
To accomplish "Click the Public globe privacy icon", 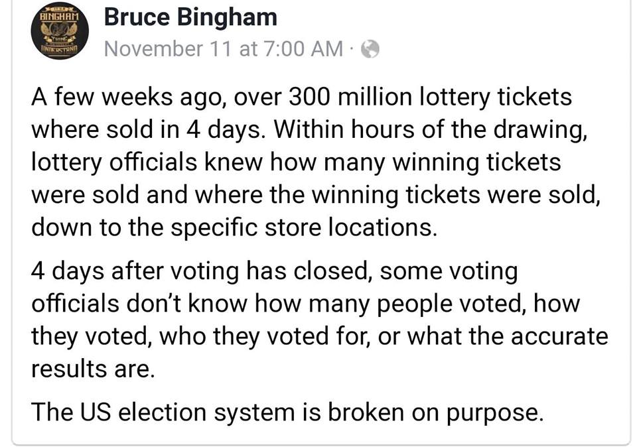I will point(370,49).
